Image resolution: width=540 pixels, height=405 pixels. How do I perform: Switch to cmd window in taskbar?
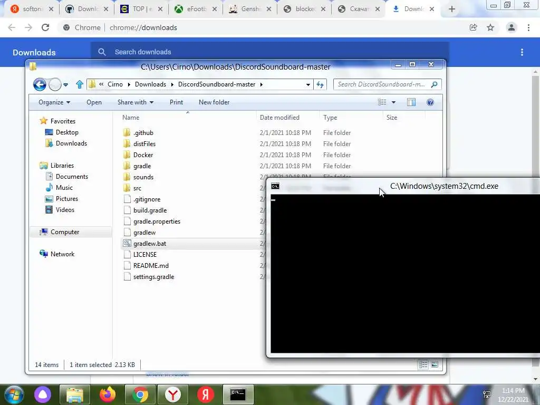click(238, 394)
